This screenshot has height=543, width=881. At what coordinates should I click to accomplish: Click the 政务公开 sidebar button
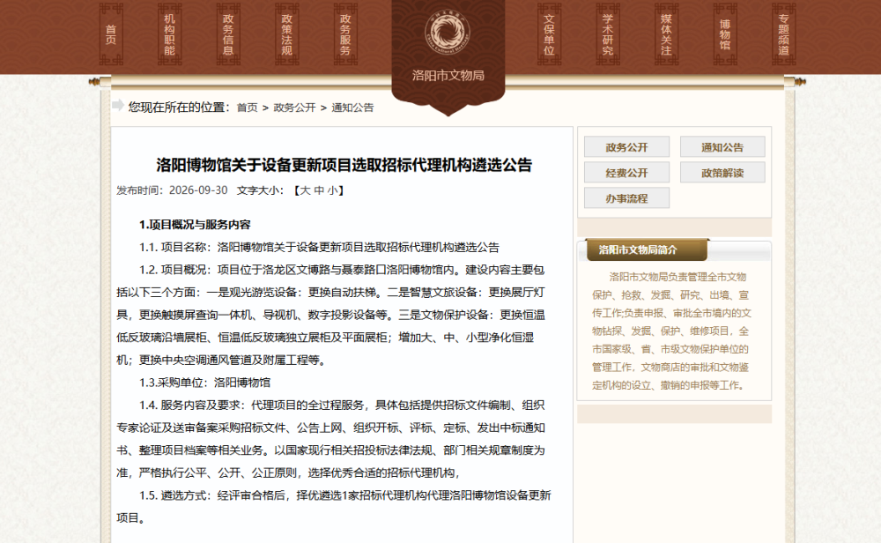pos(626,146)
